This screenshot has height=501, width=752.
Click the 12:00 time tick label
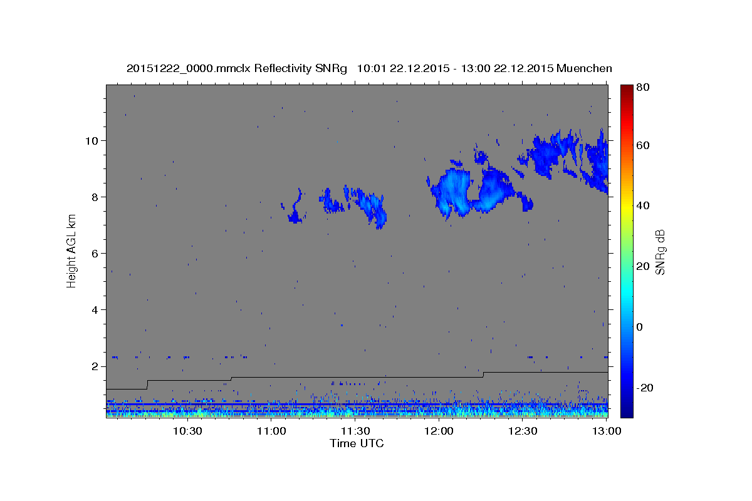439,431
